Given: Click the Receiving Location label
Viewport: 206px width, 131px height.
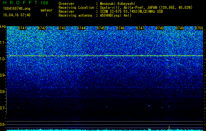Looking at the screenshot, I should [x=76, y=8].
